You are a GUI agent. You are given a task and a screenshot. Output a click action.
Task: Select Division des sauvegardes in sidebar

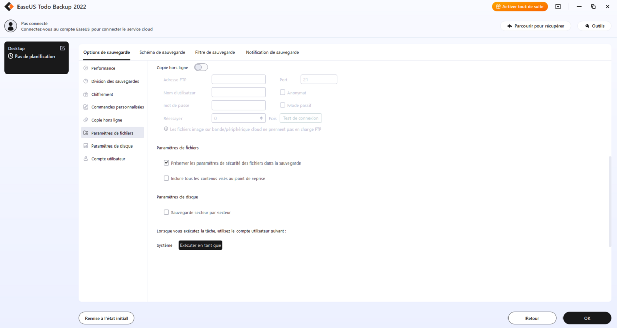[113, 81]
